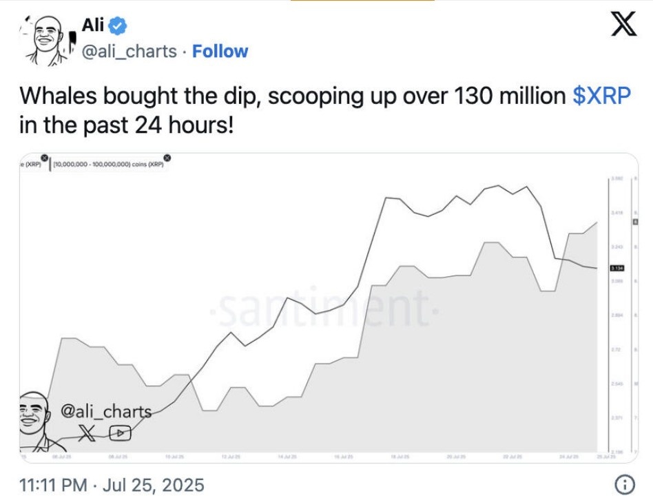The height and width of the screenshot is (500, 653).
Task: Open the @ali_charts handle link
Action: tap(129, 52)
